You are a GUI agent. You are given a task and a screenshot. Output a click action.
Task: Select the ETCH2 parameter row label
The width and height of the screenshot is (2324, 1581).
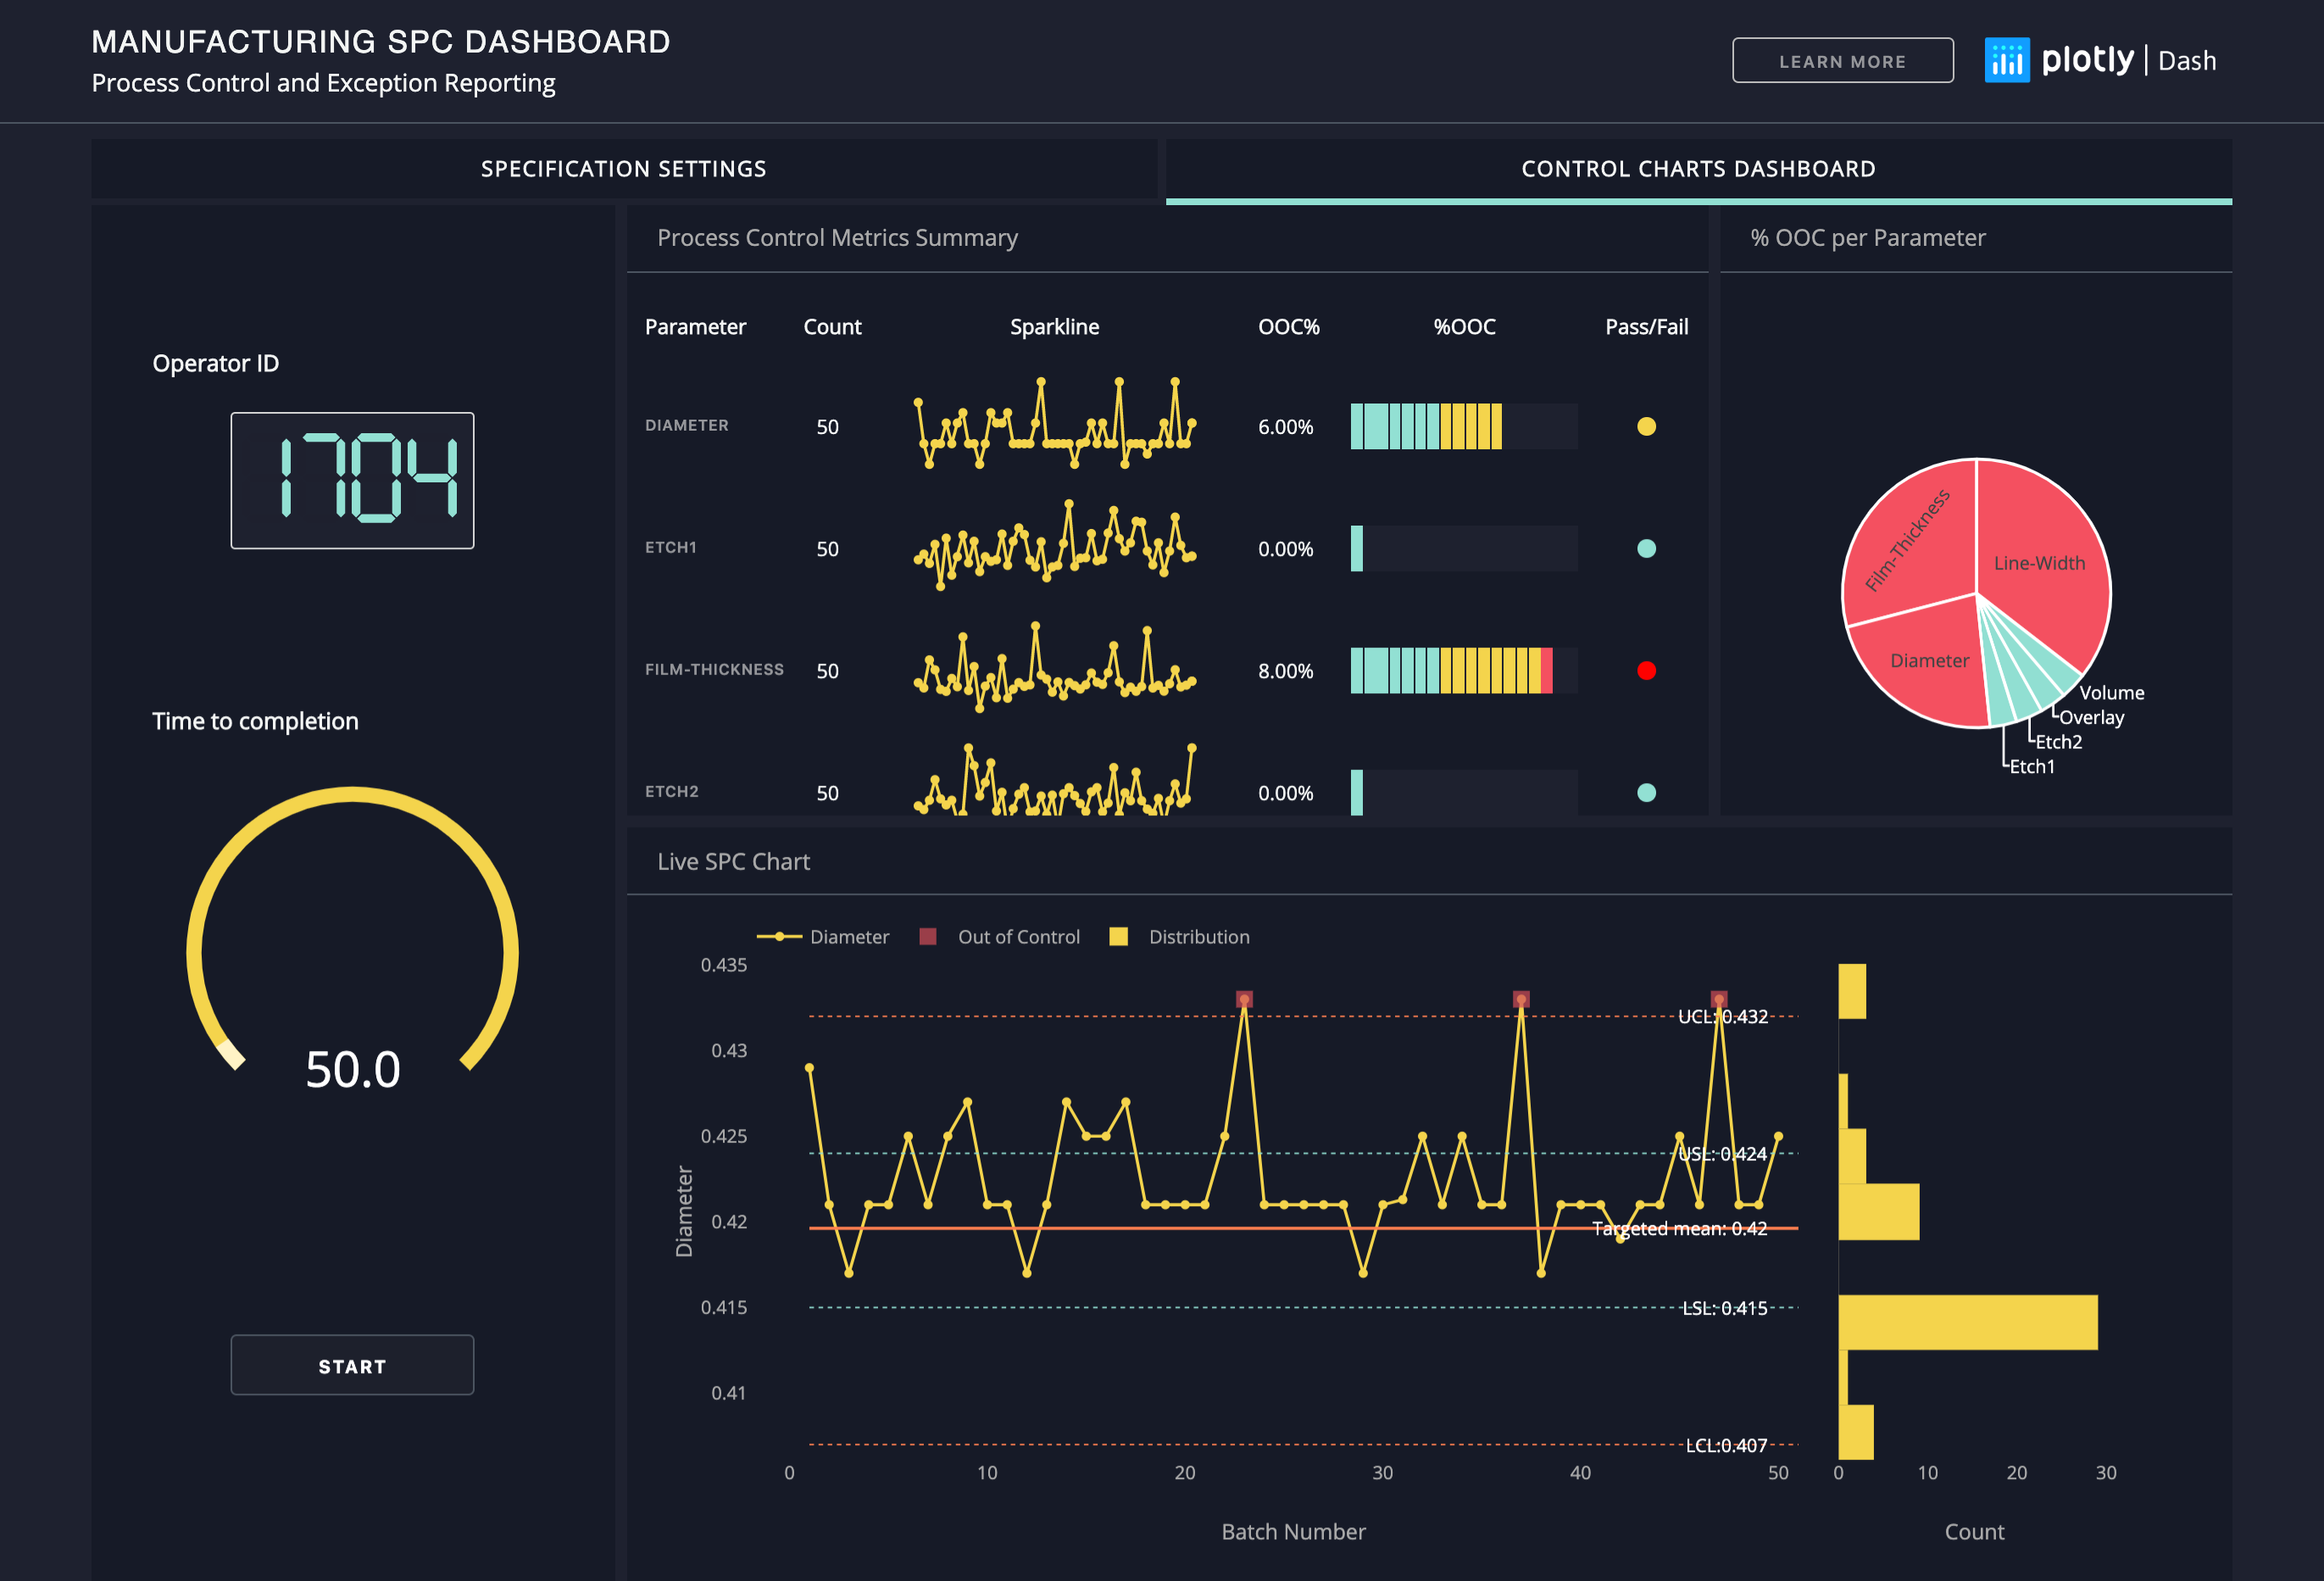click(x=671, y=792)
